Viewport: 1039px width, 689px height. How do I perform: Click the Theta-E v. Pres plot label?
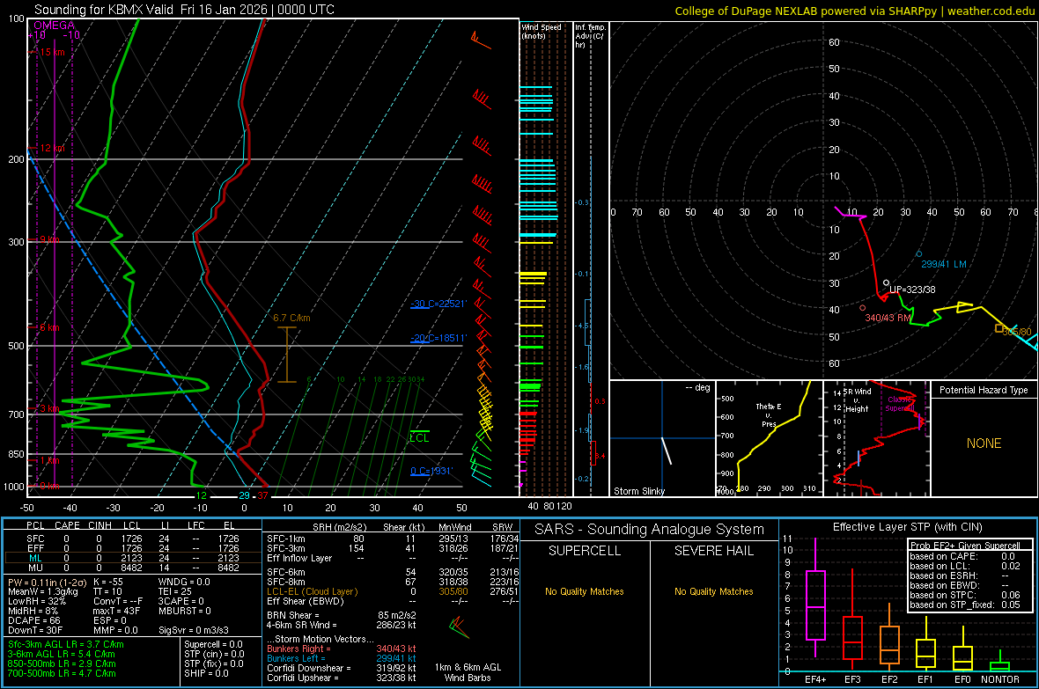coord(769,414)
